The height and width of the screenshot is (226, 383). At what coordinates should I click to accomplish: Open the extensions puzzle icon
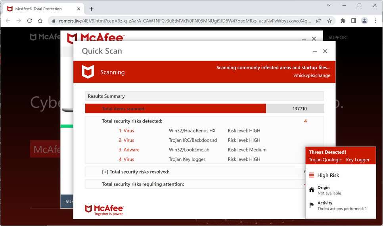(343, 21)
